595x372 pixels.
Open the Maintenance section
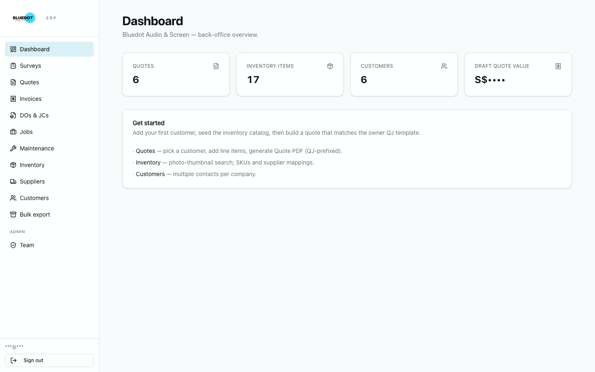[x=49, y=148]
